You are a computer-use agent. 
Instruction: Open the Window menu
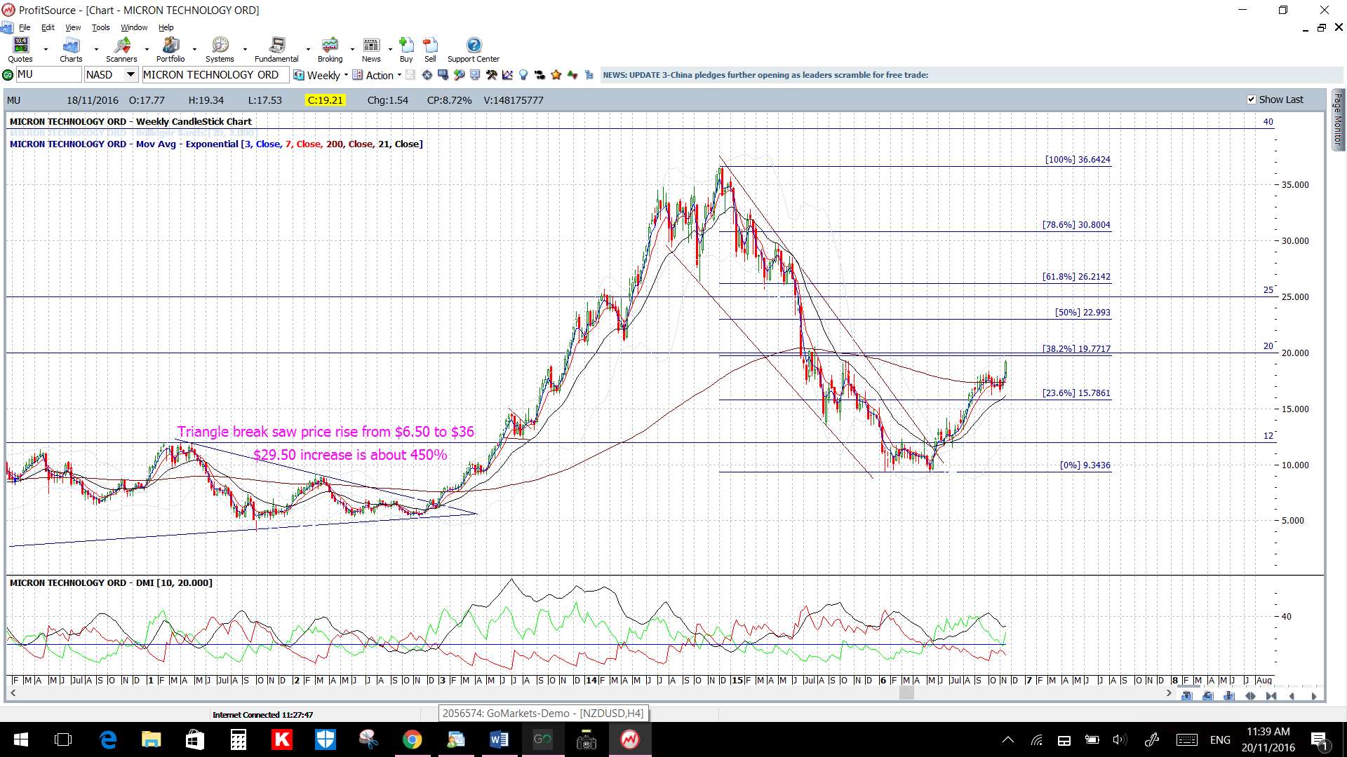tap(134, 27)
